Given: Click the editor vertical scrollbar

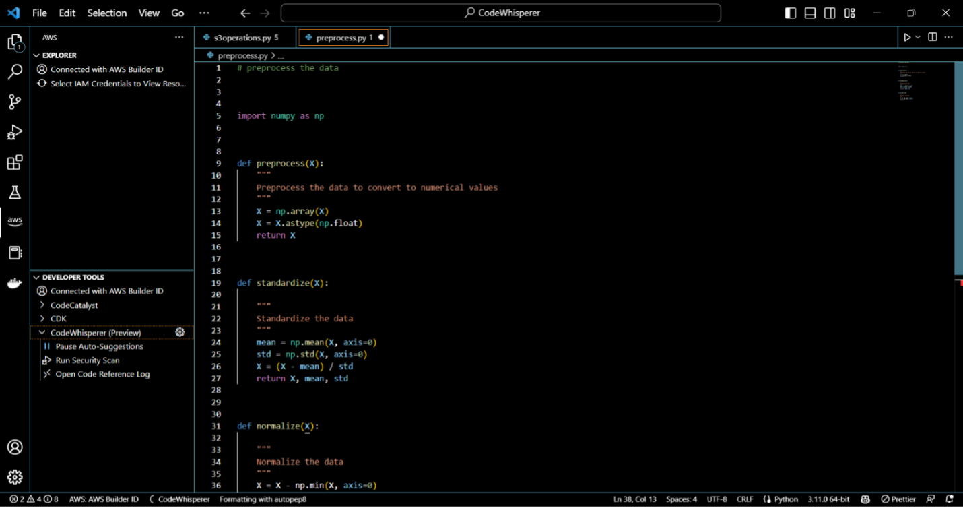Looking at the screenshot, I should coord(958,168).
